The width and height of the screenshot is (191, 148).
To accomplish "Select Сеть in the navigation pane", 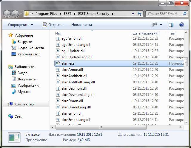I will point(15,116).
